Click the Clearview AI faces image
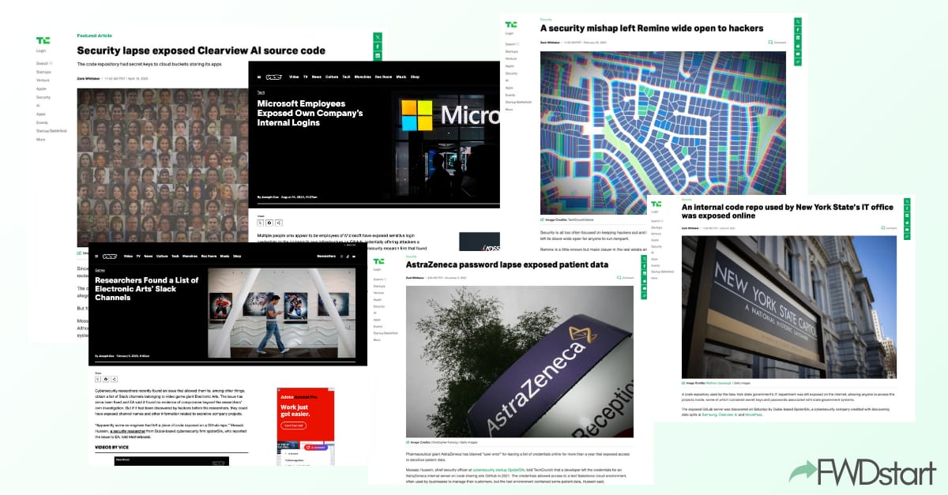The width and height of the screenshot is (948, 495). click(163, 167)
